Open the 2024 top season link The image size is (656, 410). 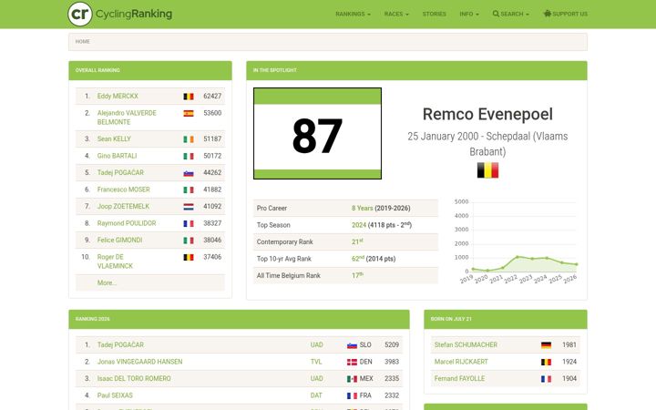point(359,225)
